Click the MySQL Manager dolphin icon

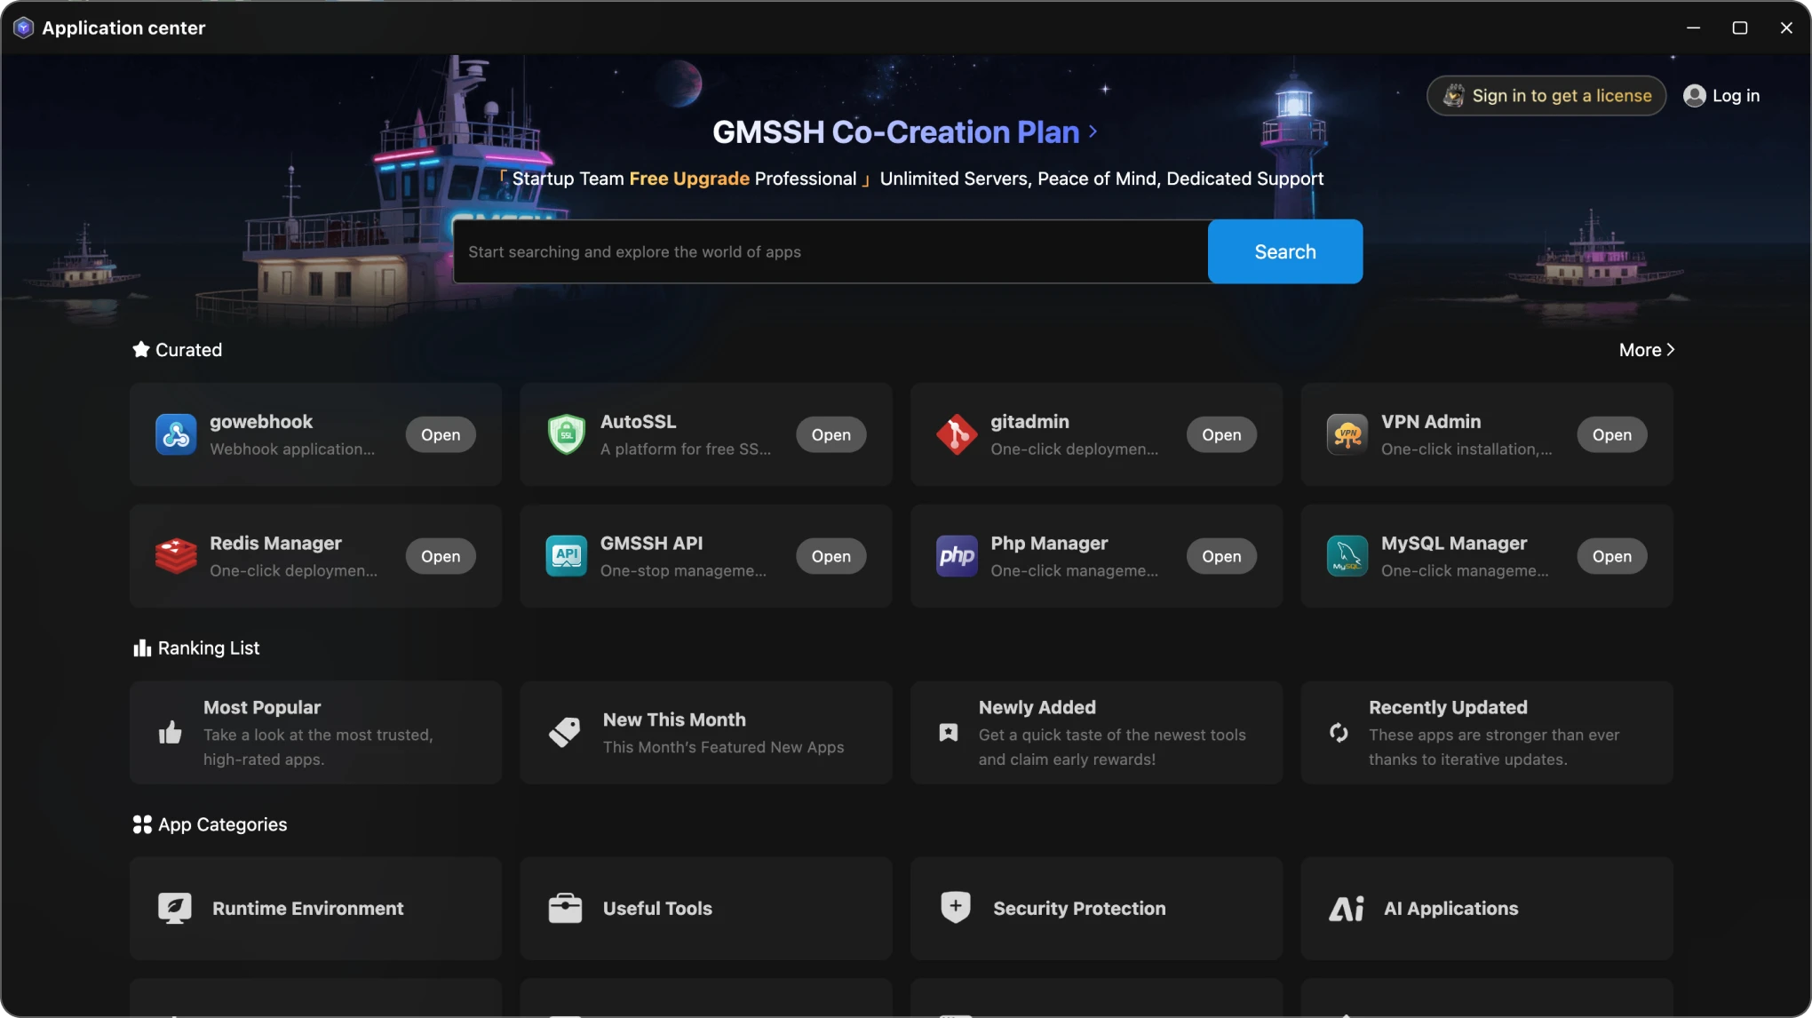(1347, 556)
